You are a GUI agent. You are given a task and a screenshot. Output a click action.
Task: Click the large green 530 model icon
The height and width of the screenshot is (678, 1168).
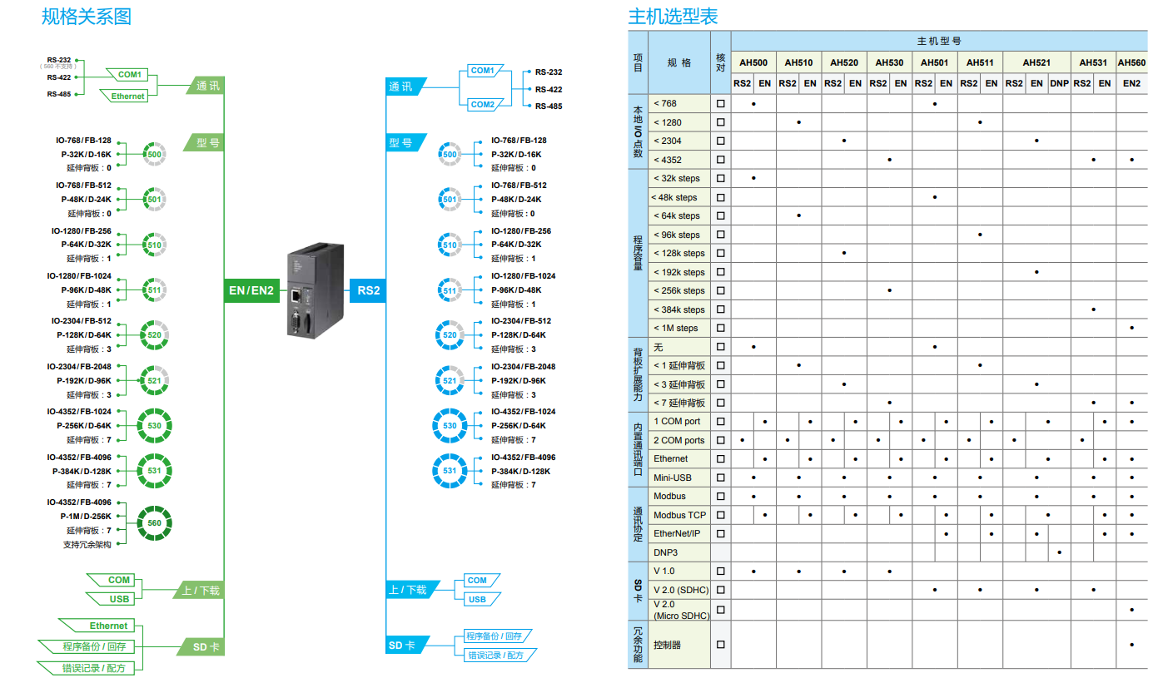[x=154, y=425]
